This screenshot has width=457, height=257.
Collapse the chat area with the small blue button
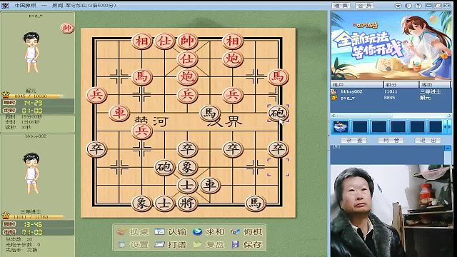(x=448, y=148)
